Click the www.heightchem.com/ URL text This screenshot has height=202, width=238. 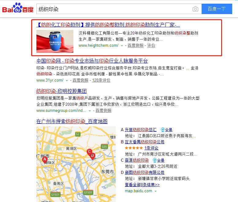click(x=99, y=46)
